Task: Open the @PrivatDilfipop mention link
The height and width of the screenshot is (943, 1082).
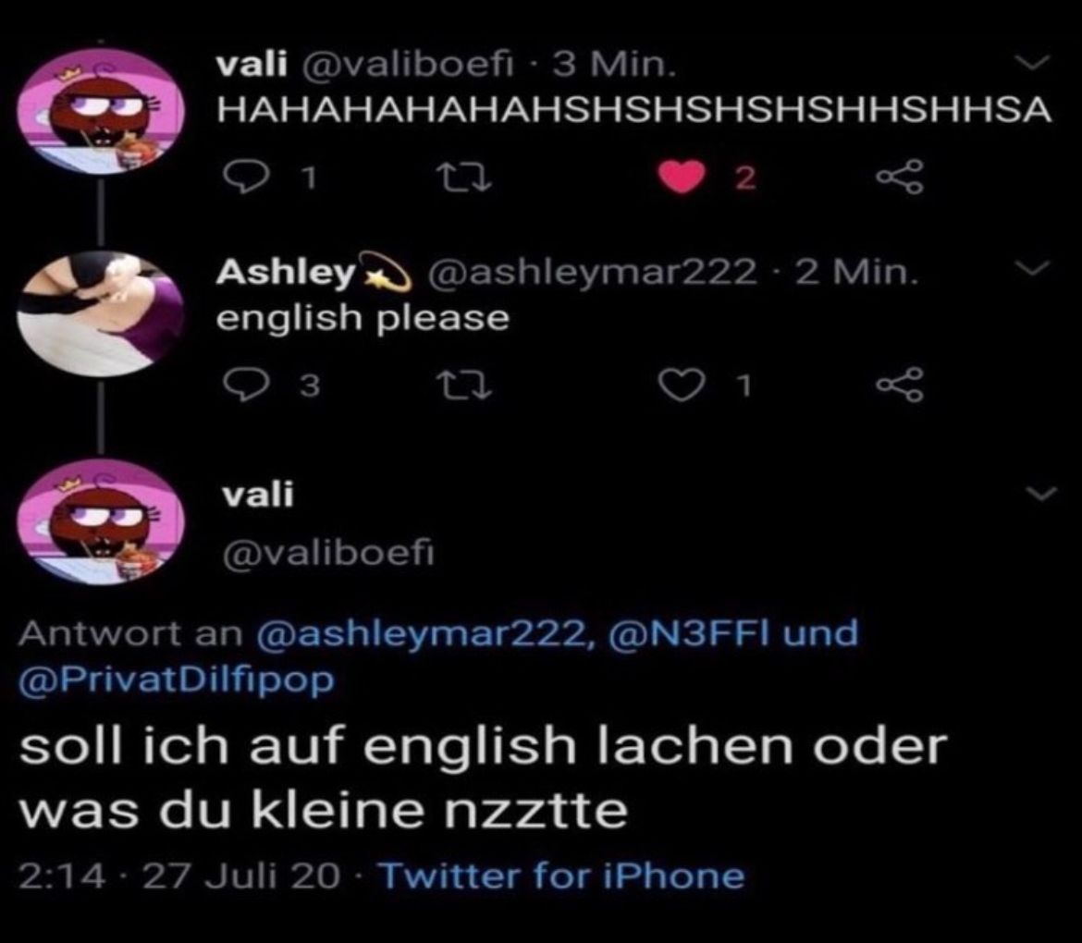Action: pos(177,680)
